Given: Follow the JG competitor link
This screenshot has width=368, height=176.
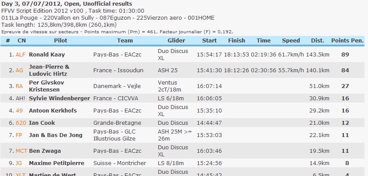Looking at the screenshot, I should [x=19, y=163].
